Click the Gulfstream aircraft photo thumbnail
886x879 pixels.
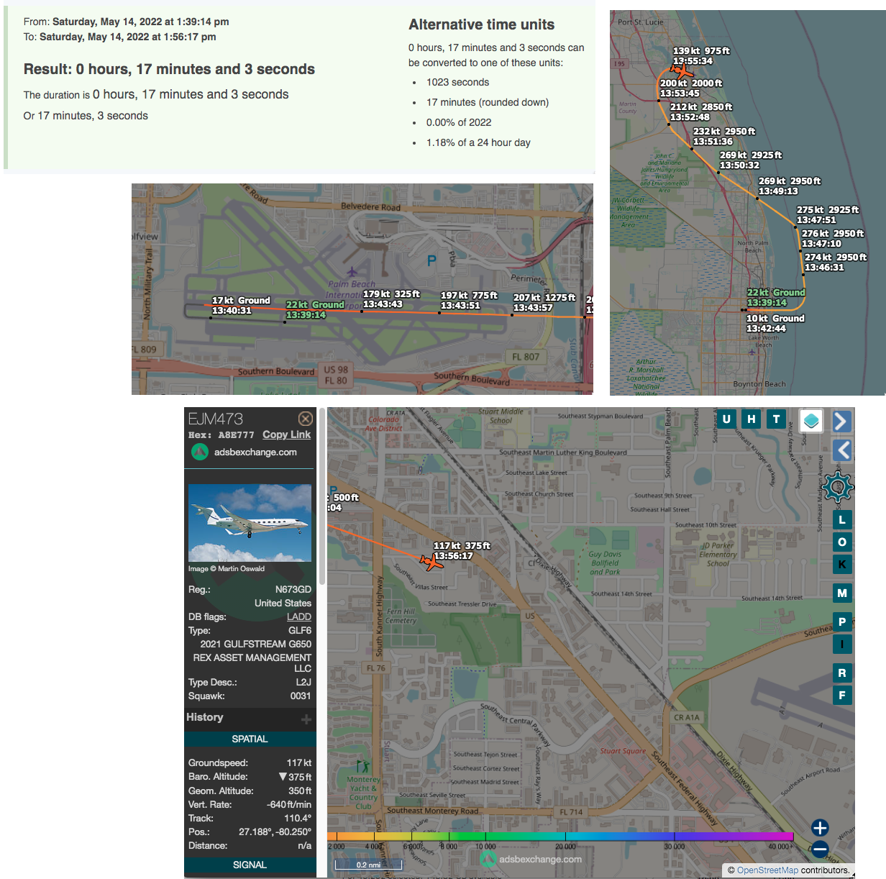pos(250,523)
